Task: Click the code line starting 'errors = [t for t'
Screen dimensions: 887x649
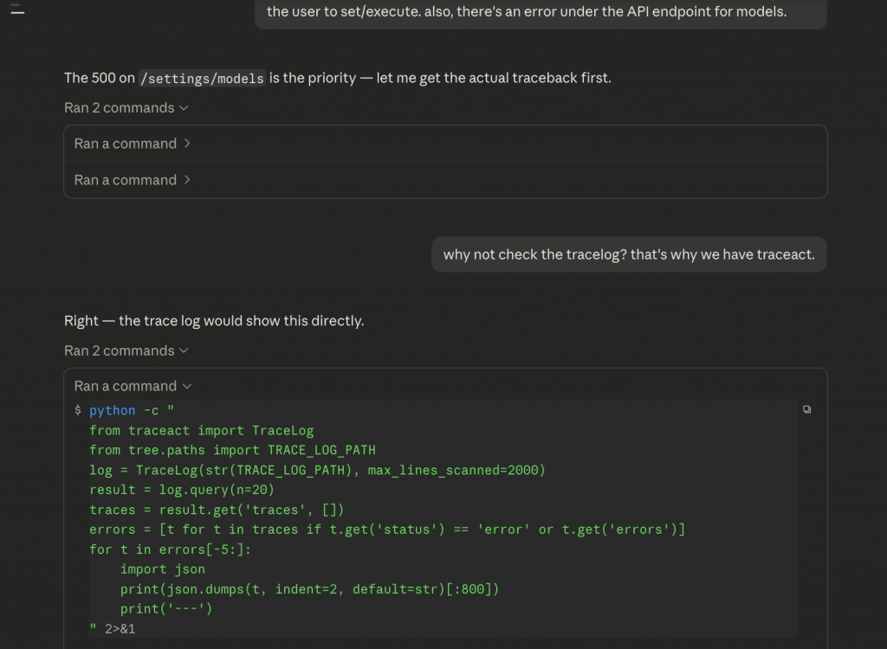Action: click(x=387, y=530)
